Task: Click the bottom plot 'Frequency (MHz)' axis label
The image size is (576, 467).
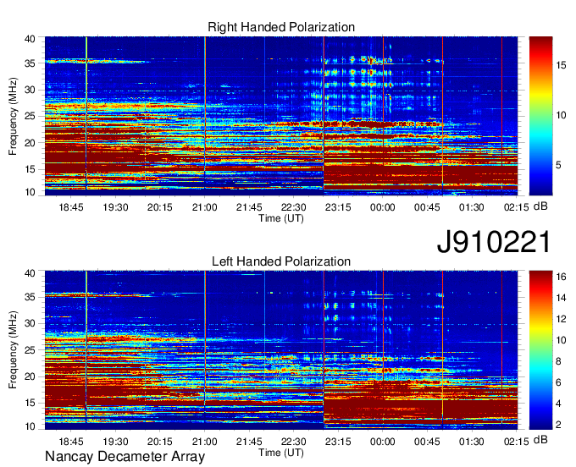Action: click(x=13, y=350)
